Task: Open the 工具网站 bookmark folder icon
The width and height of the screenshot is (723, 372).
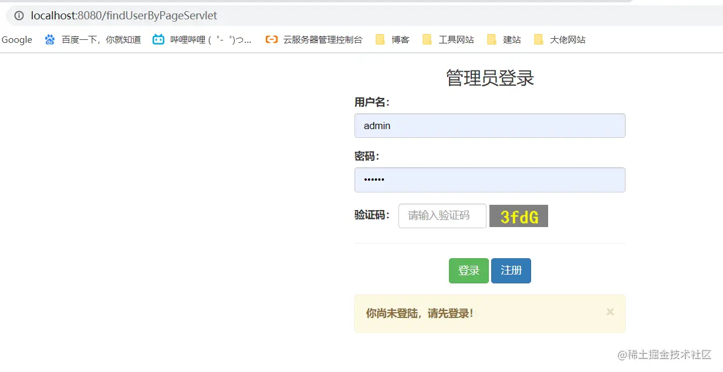Action: tap(427, 40)
